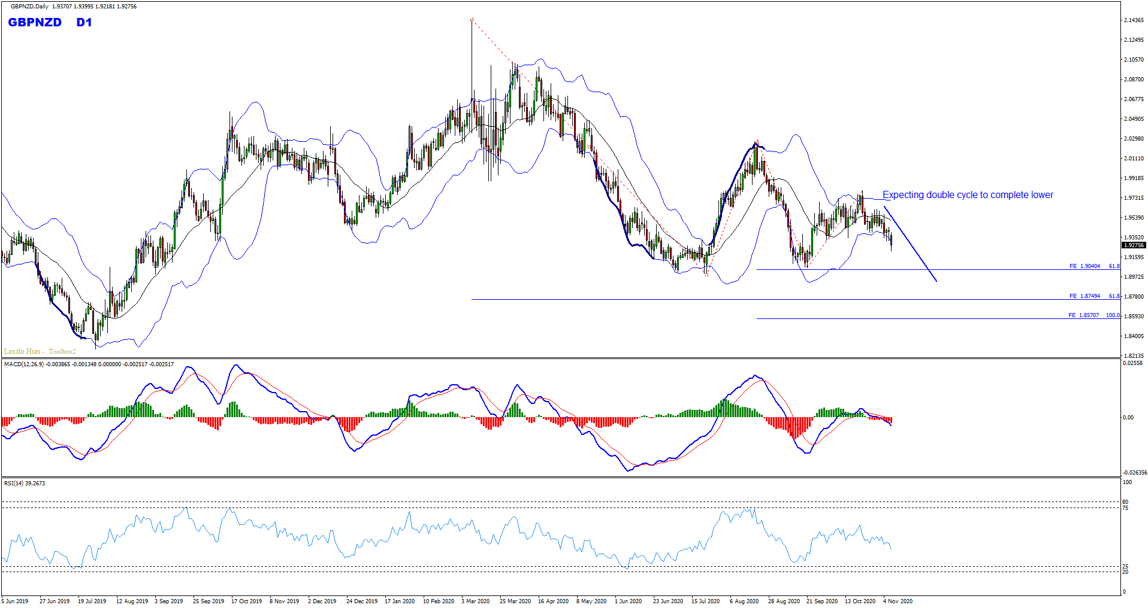This screenshot has height=608, width=1148.
Task: Click the 13 Oct 2020 date label
Action: pos(860,601)
